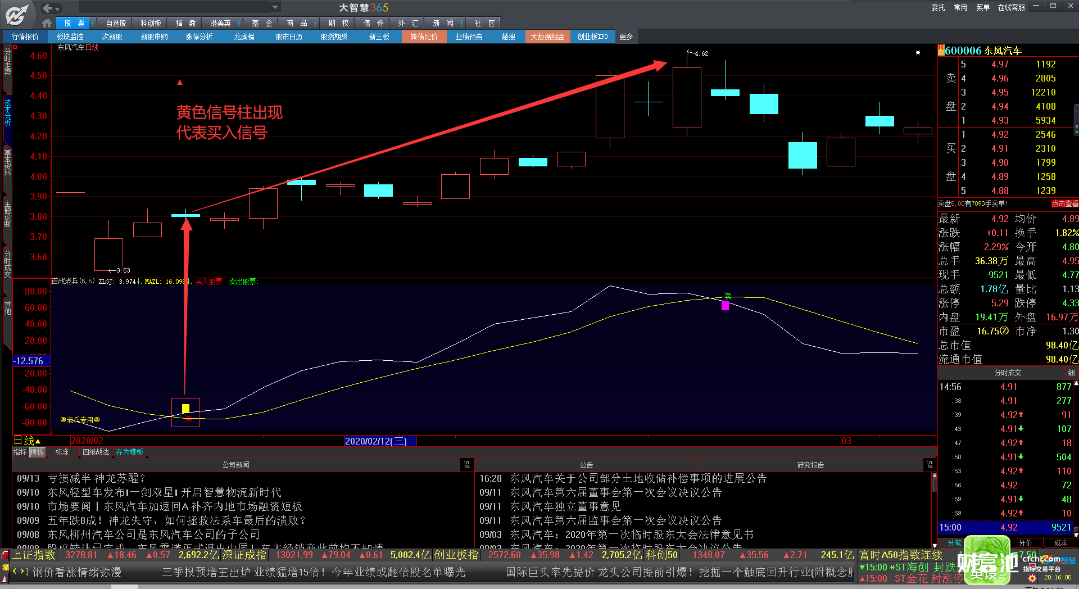Select the 社区 tab
Viewport: 1079px width, 589px height.
point(484,23)
